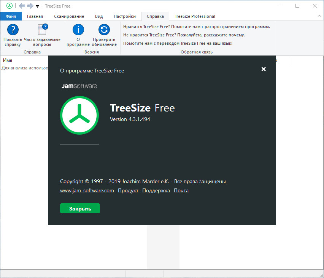Click the back arrow in quick access toolbar

(22, 6)
